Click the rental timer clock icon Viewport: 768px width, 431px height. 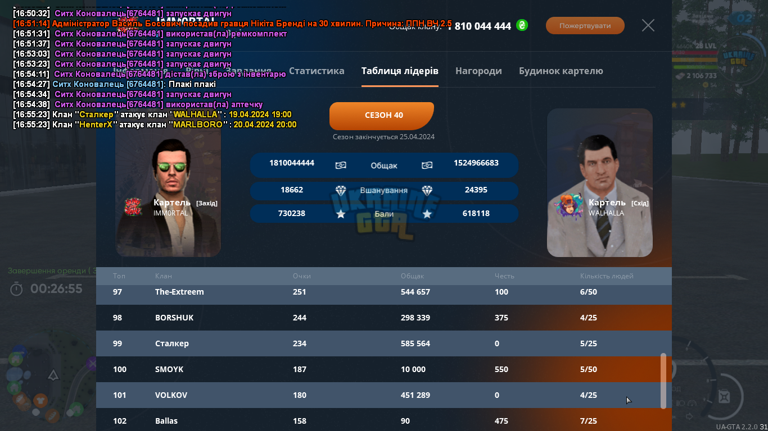(x=17, y=289)
